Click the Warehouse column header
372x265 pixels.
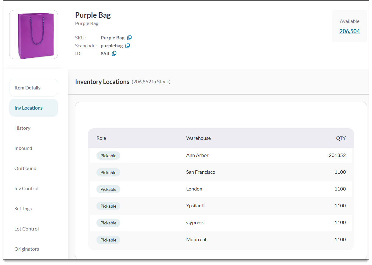pyautogui.click(x=198, y=138)
